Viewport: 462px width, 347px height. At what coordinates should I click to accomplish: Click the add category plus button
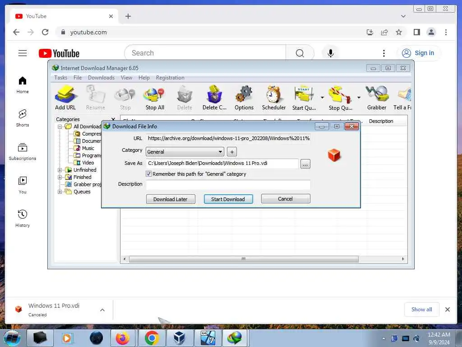tap(232, 152)
